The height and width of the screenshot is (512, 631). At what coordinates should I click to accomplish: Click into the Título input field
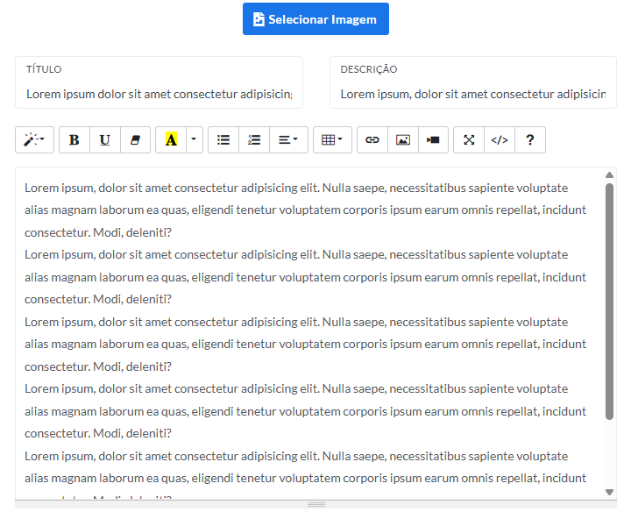coord(159,93)
